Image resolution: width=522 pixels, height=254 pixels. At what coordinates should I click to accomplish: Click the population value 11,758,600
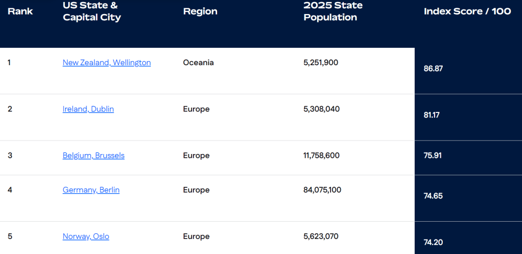click(321, 155)
